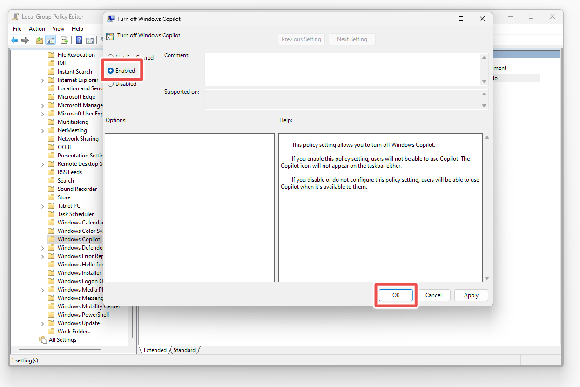The width and height of the screenshot is (580, 387).
Task: Switch to the Standard tab
Action: pyautogui.click(x=185, y=350)
